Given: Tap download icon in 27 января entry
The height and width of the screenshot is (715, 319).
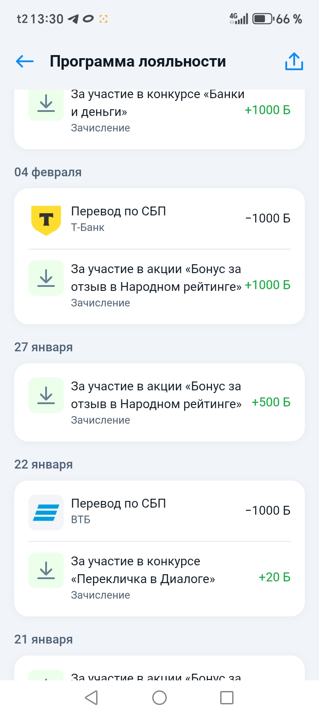Looking at the screenshot, I should coord(46,395).
